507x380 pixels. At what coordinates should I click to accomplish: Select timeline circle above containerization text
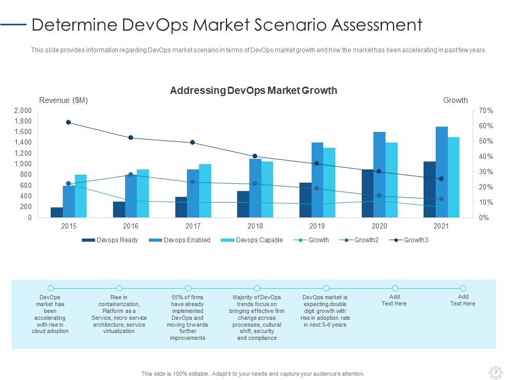(119, 288)
